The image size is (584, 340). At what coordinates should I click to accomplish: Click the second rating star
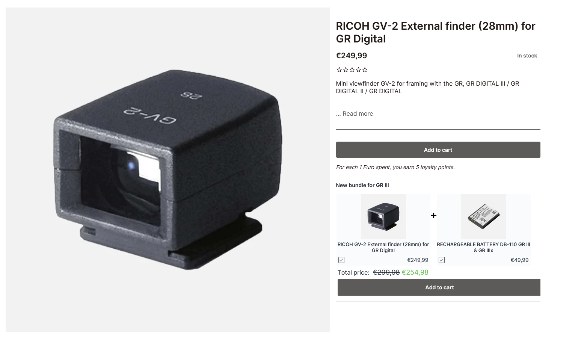pos(346,70)
